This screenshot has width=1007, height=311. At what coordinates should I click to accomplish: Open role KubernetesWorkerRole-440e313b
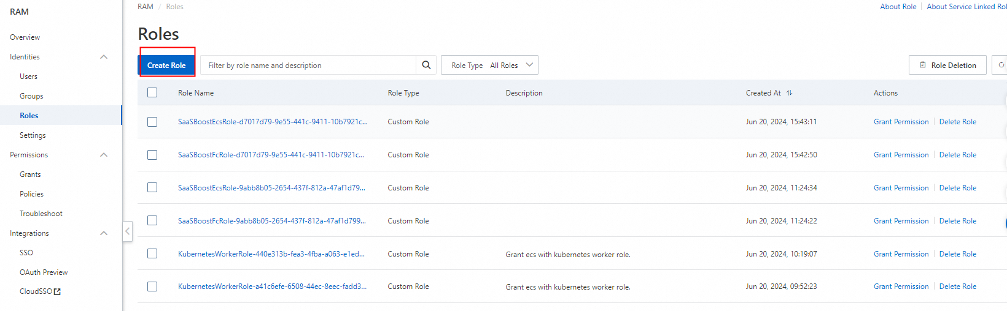(271, 254)
